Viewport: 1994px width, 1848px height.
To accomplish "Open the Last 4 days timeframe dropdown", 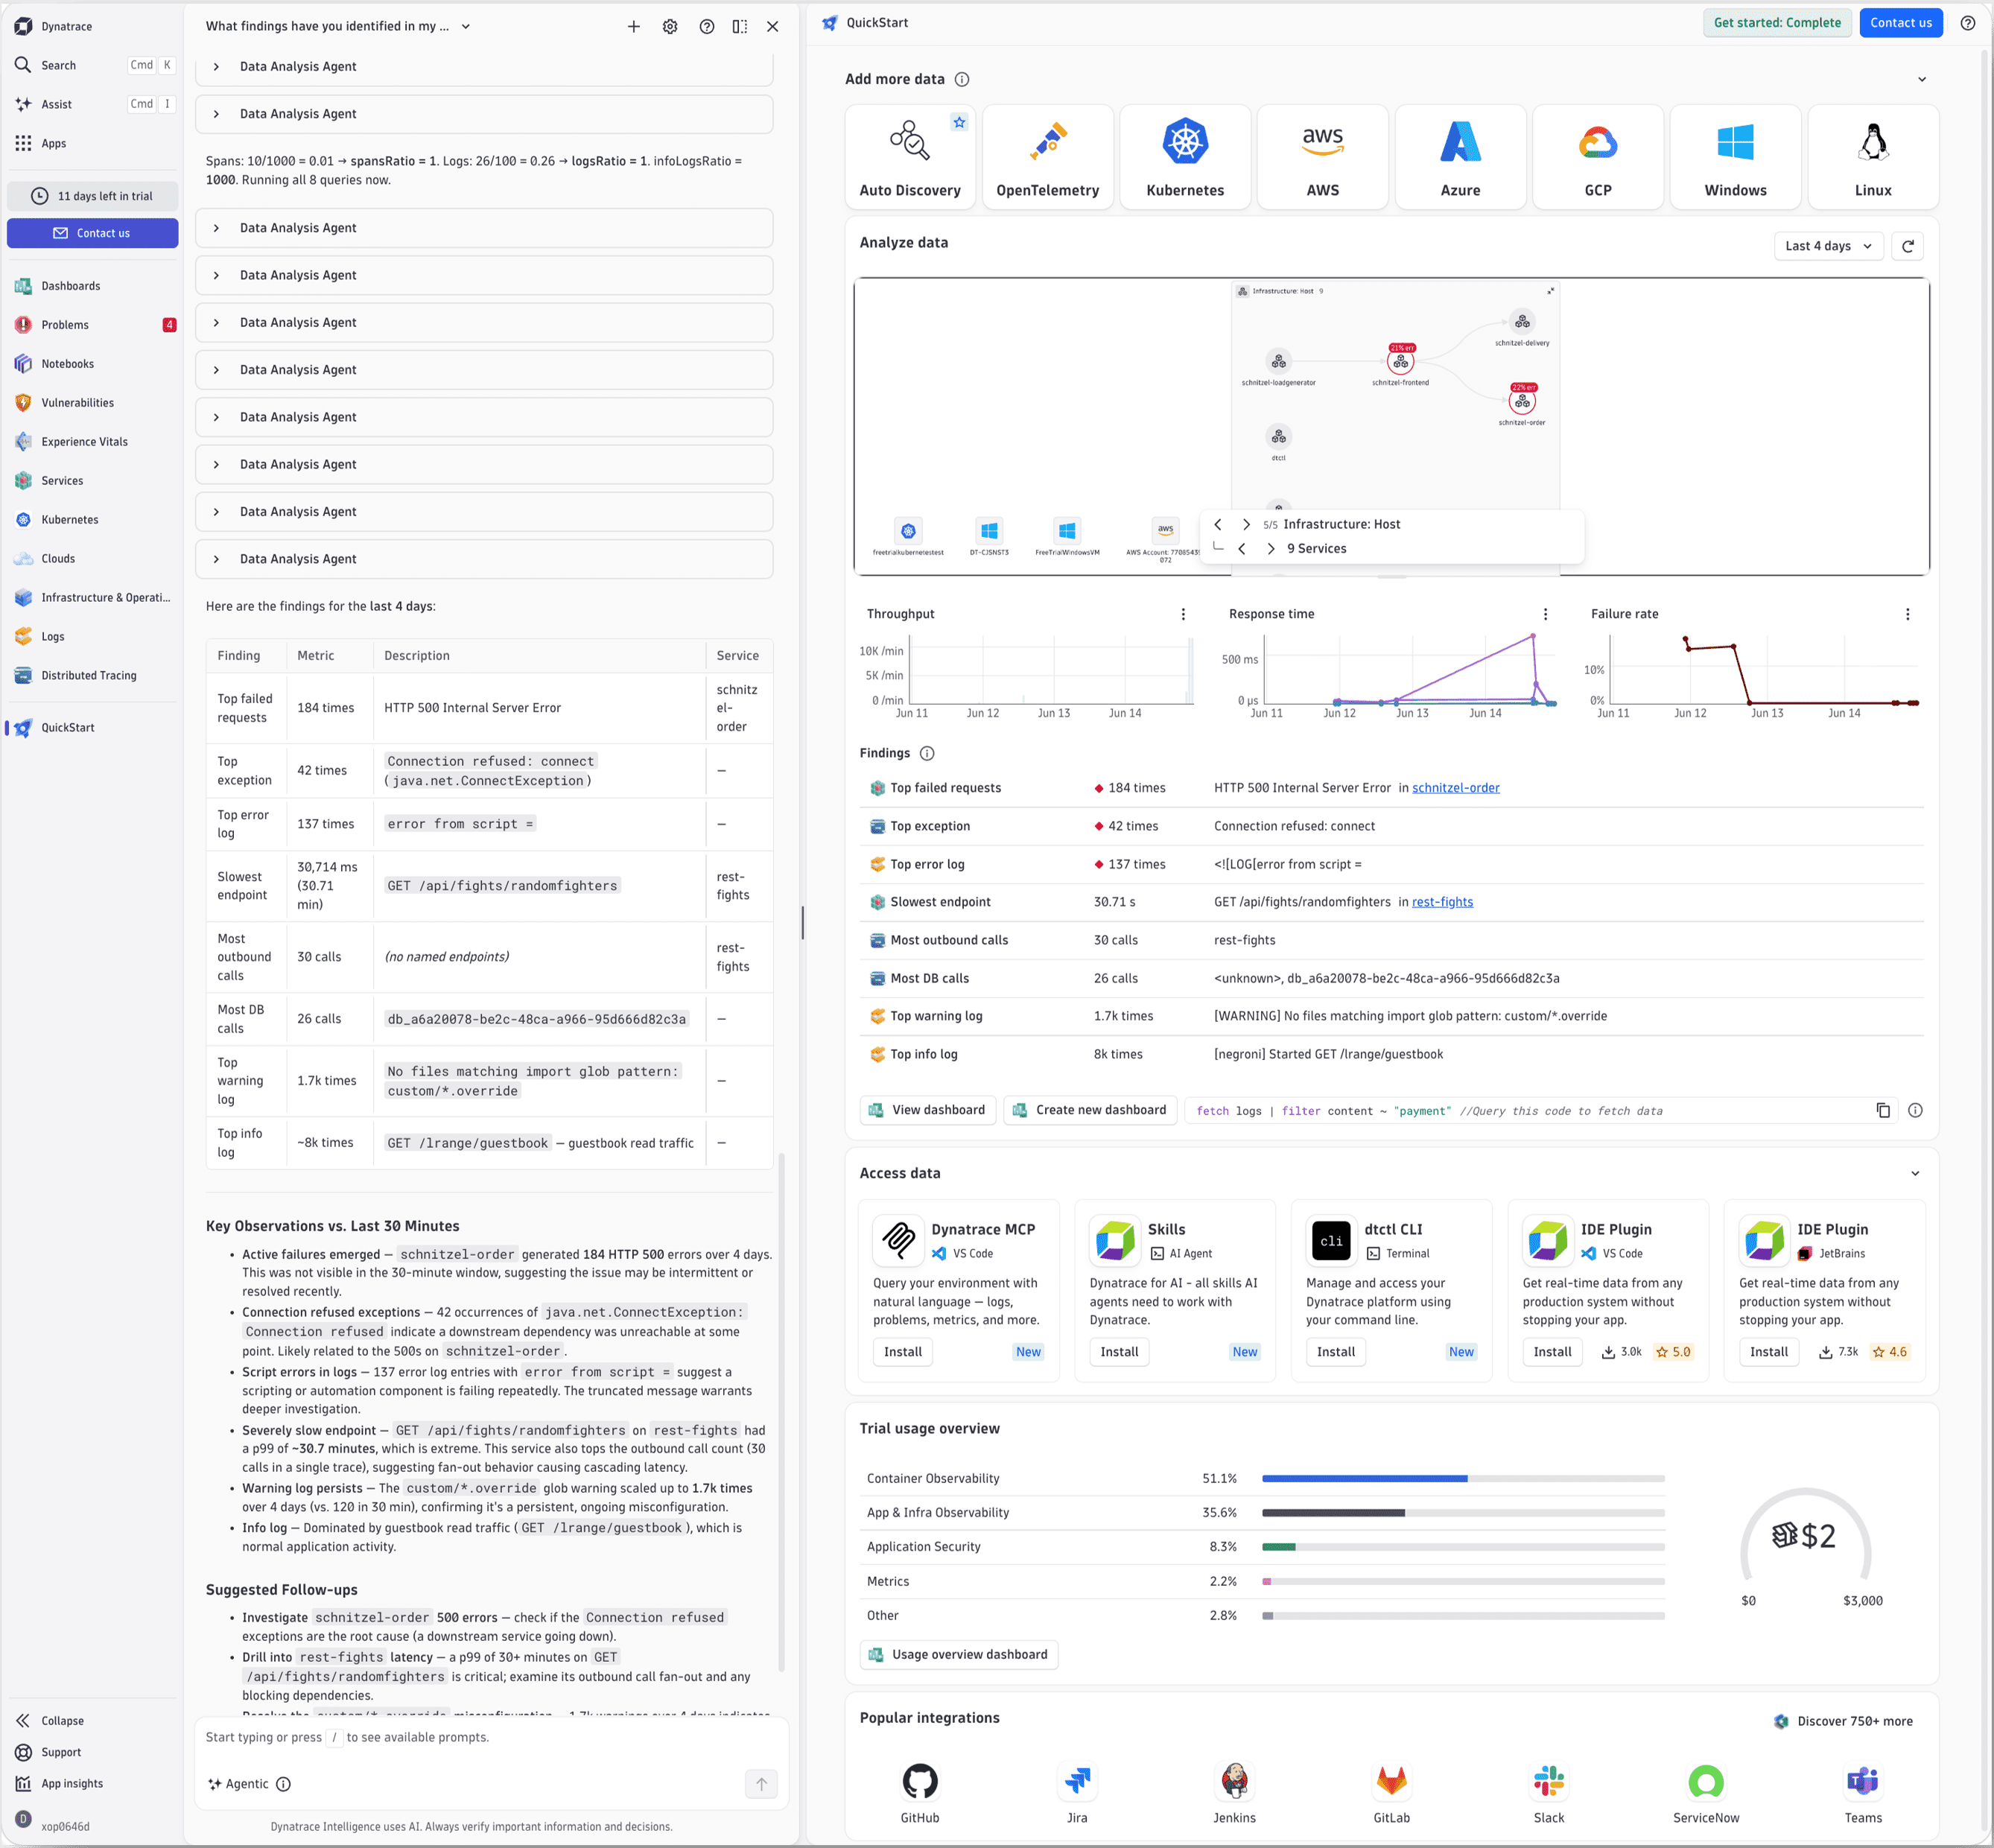I will [x=1829, y=246].
